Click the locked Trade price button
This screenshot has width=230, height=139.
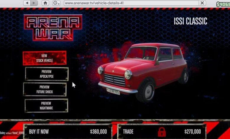(x=162, y=131)
